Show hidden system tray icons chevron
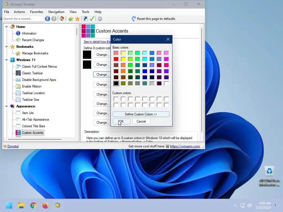 click(x=235, y=205)
